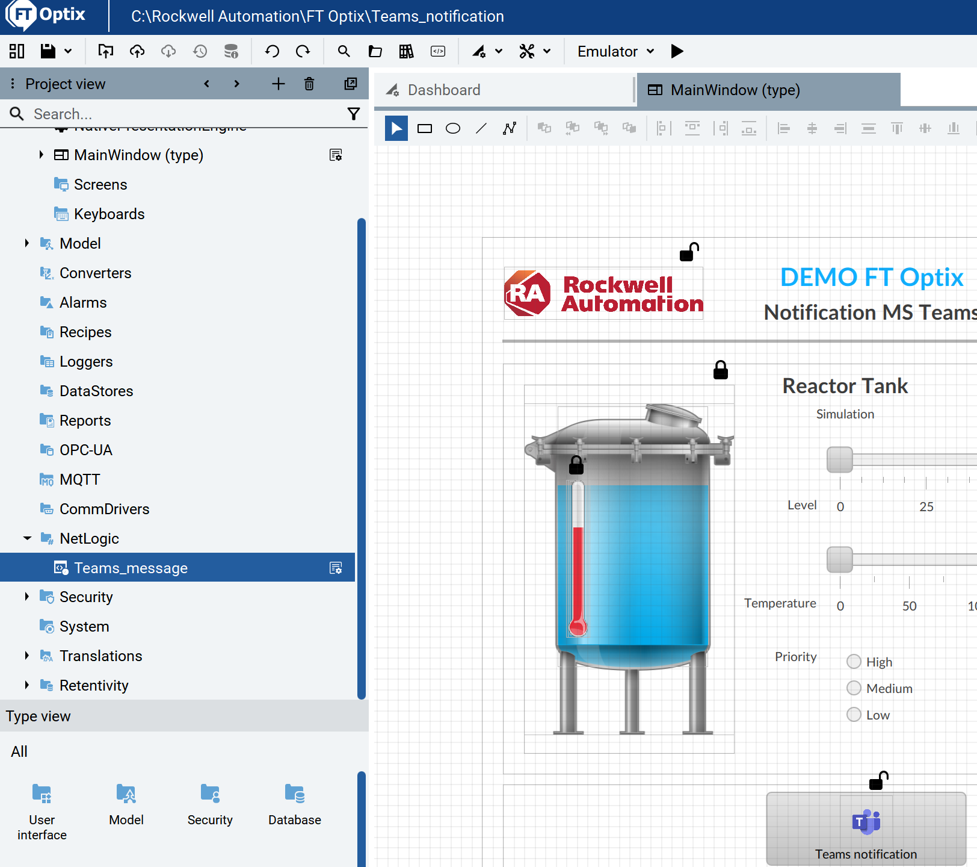Select the line drawing tool

pyautogui.click(x=481, y=128)
